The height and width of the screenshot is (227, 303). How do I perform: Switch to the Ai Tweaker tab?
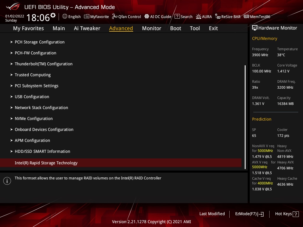coord(87,28)
